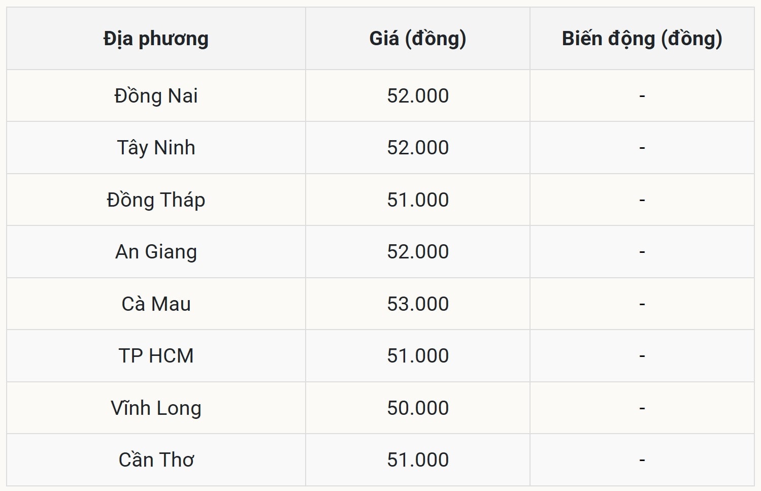Select the Đồng Nai cell

click(156, 96)
